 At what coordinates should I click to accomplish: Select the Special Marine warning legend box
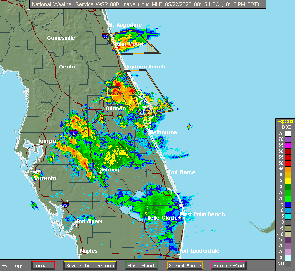point(184,266)
